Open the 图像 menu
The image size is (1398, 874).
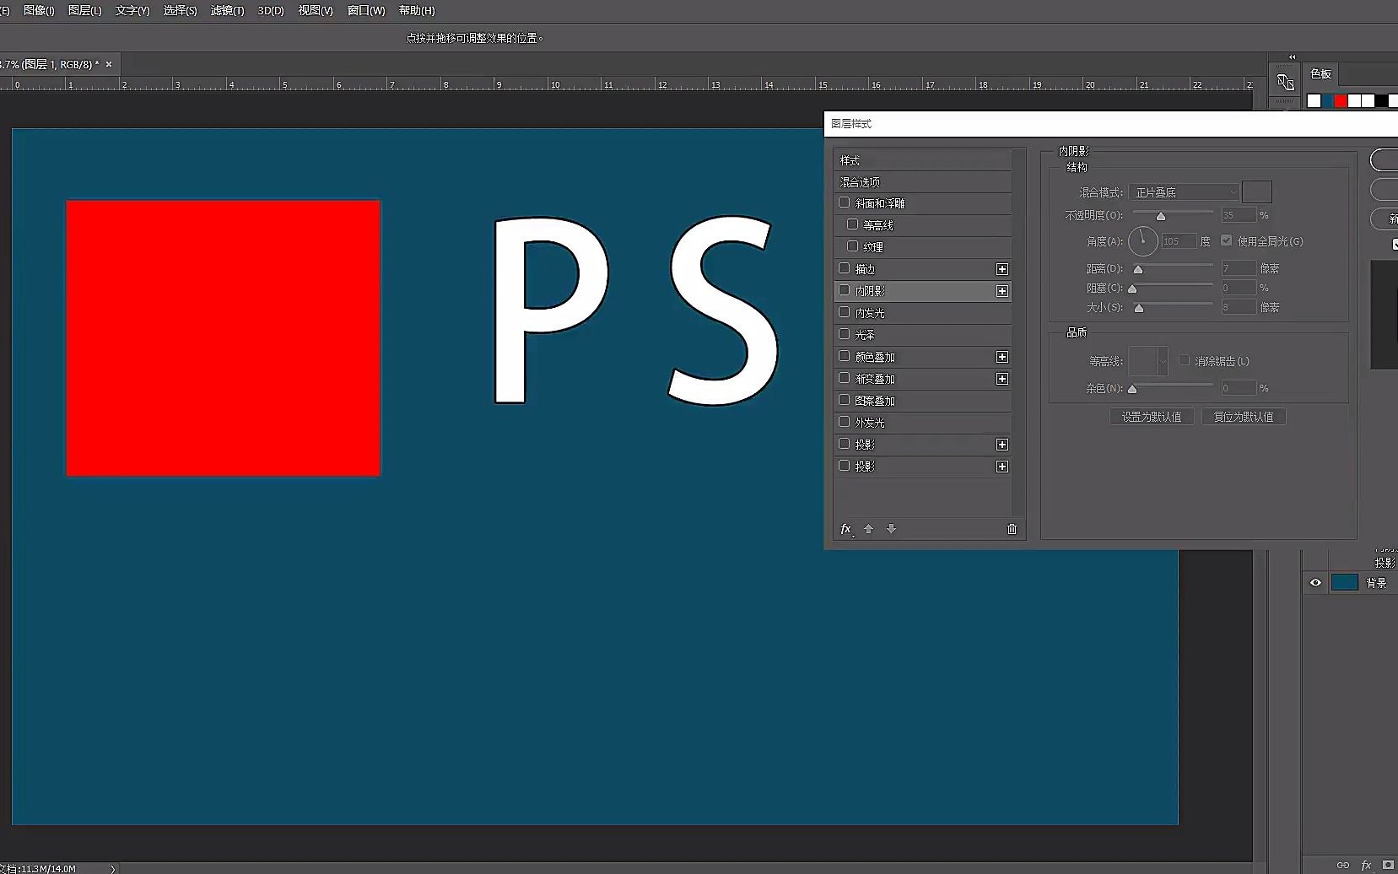pyautogui.click(x=39, y=10)
